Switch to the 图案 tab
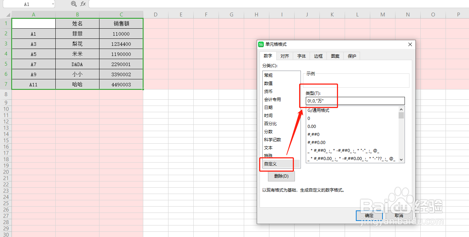The width and height of the screenshot is (469, 237). coord(335,56)
